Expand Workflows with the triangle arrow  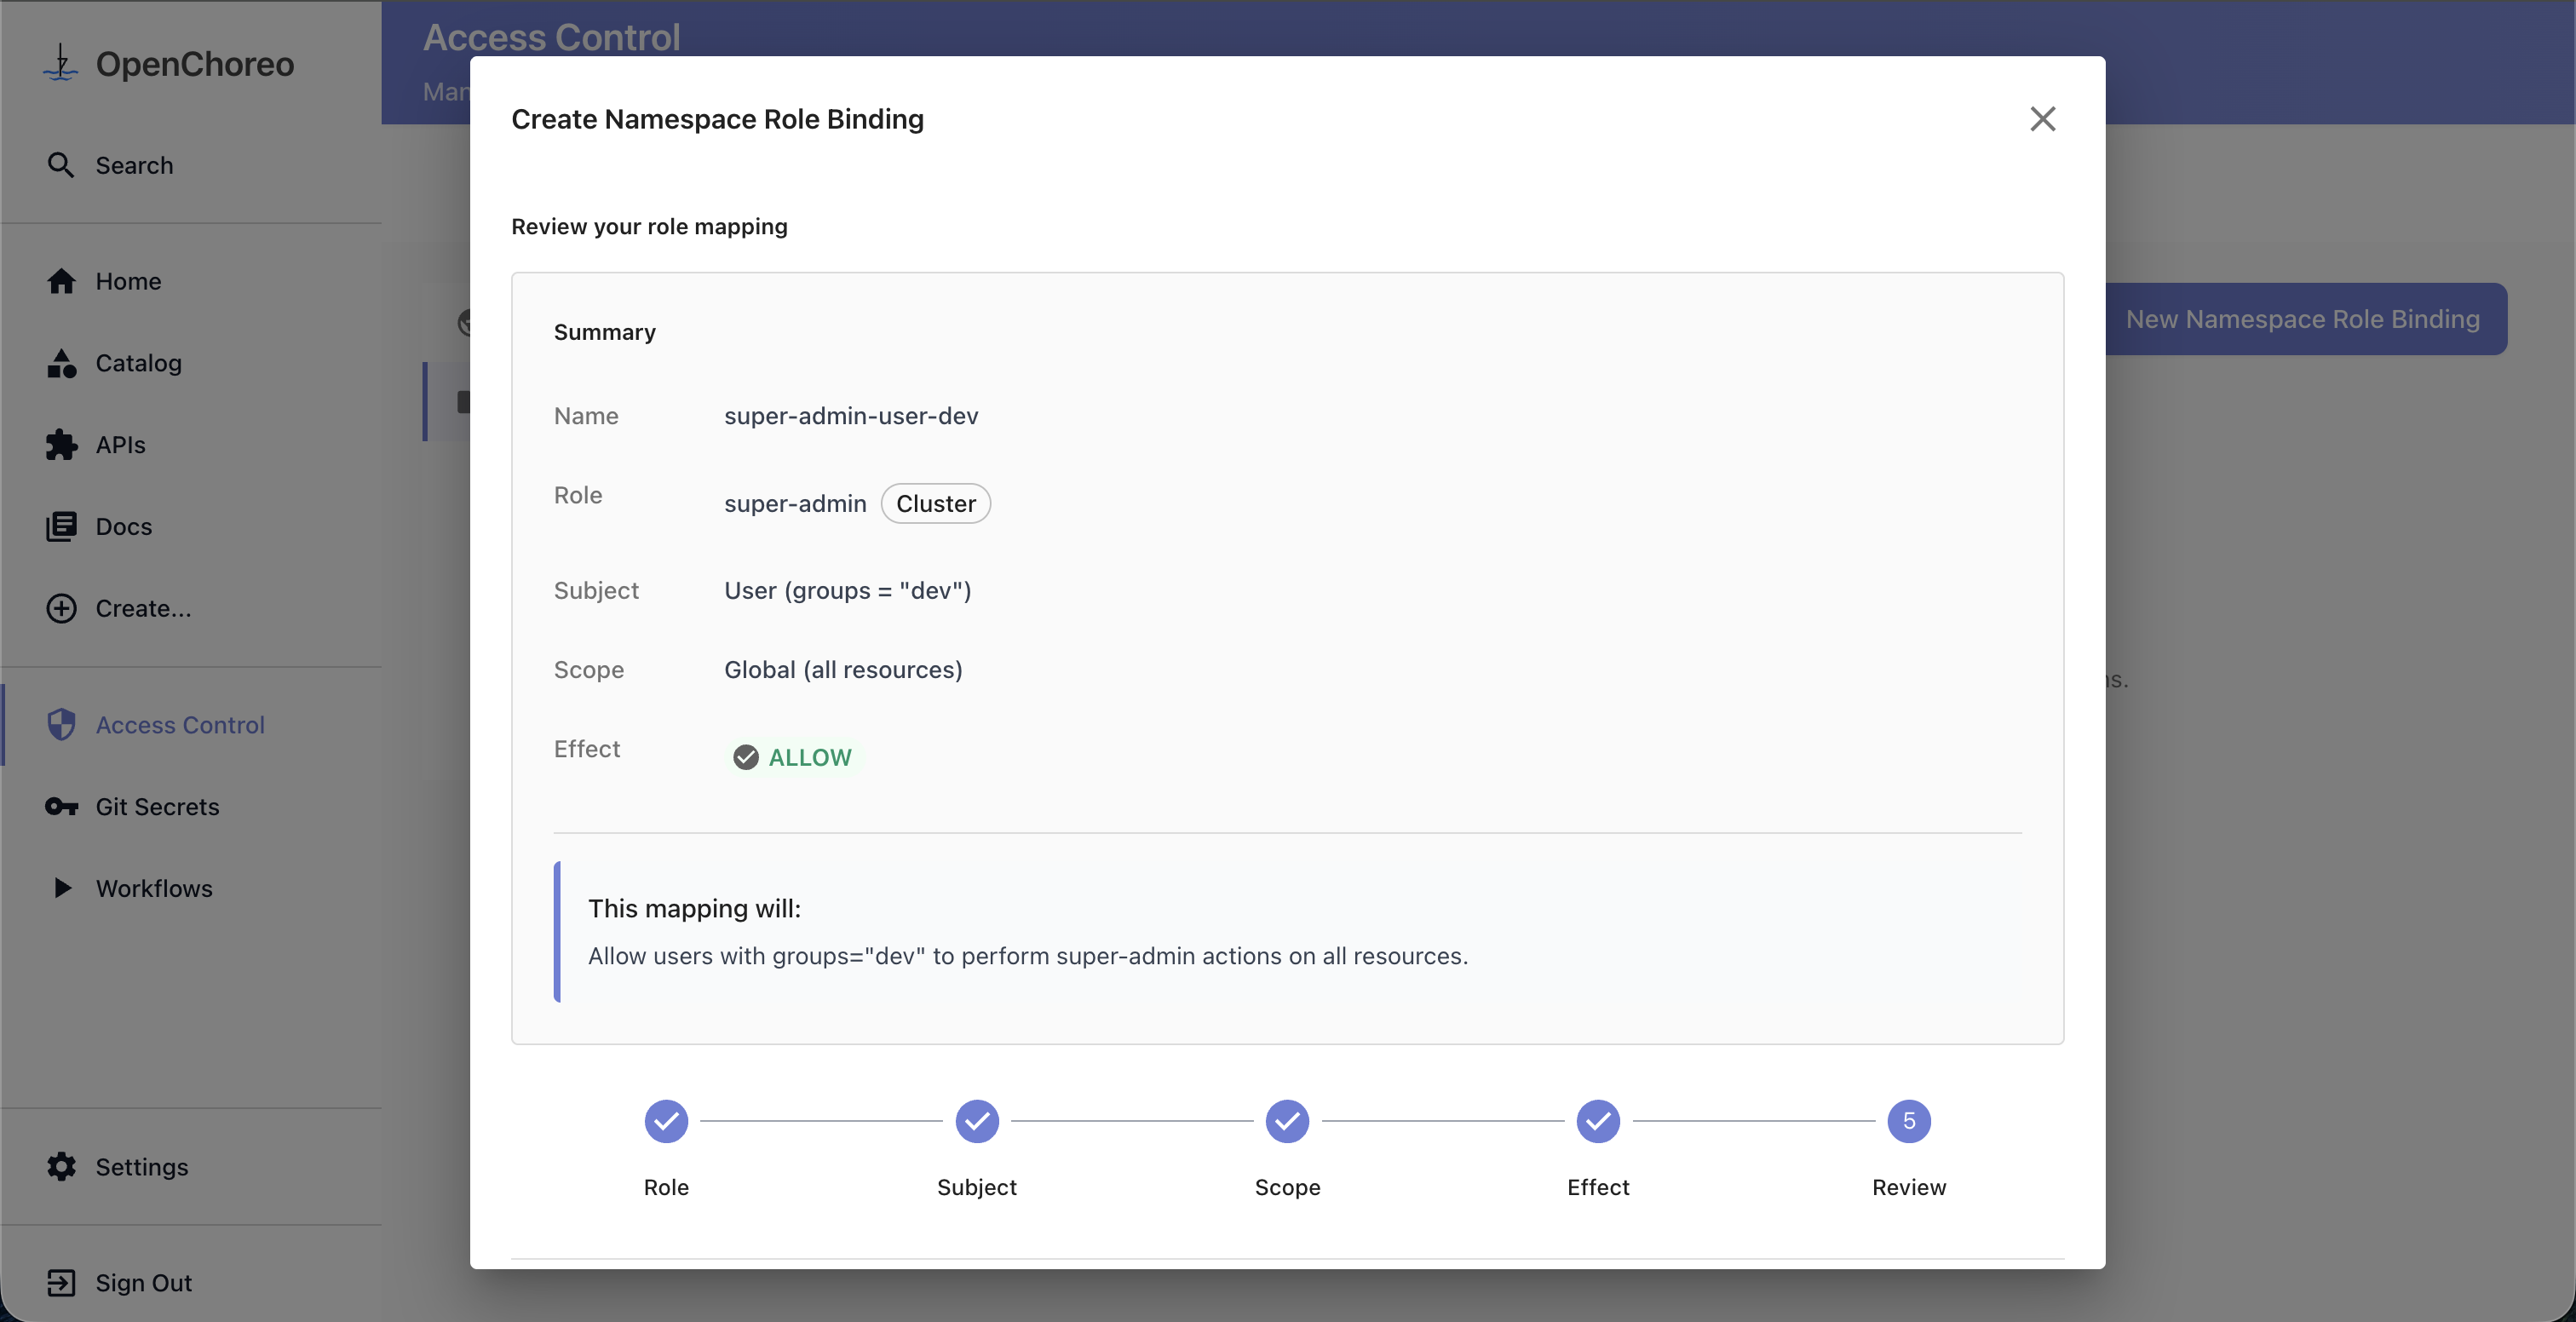62,888
